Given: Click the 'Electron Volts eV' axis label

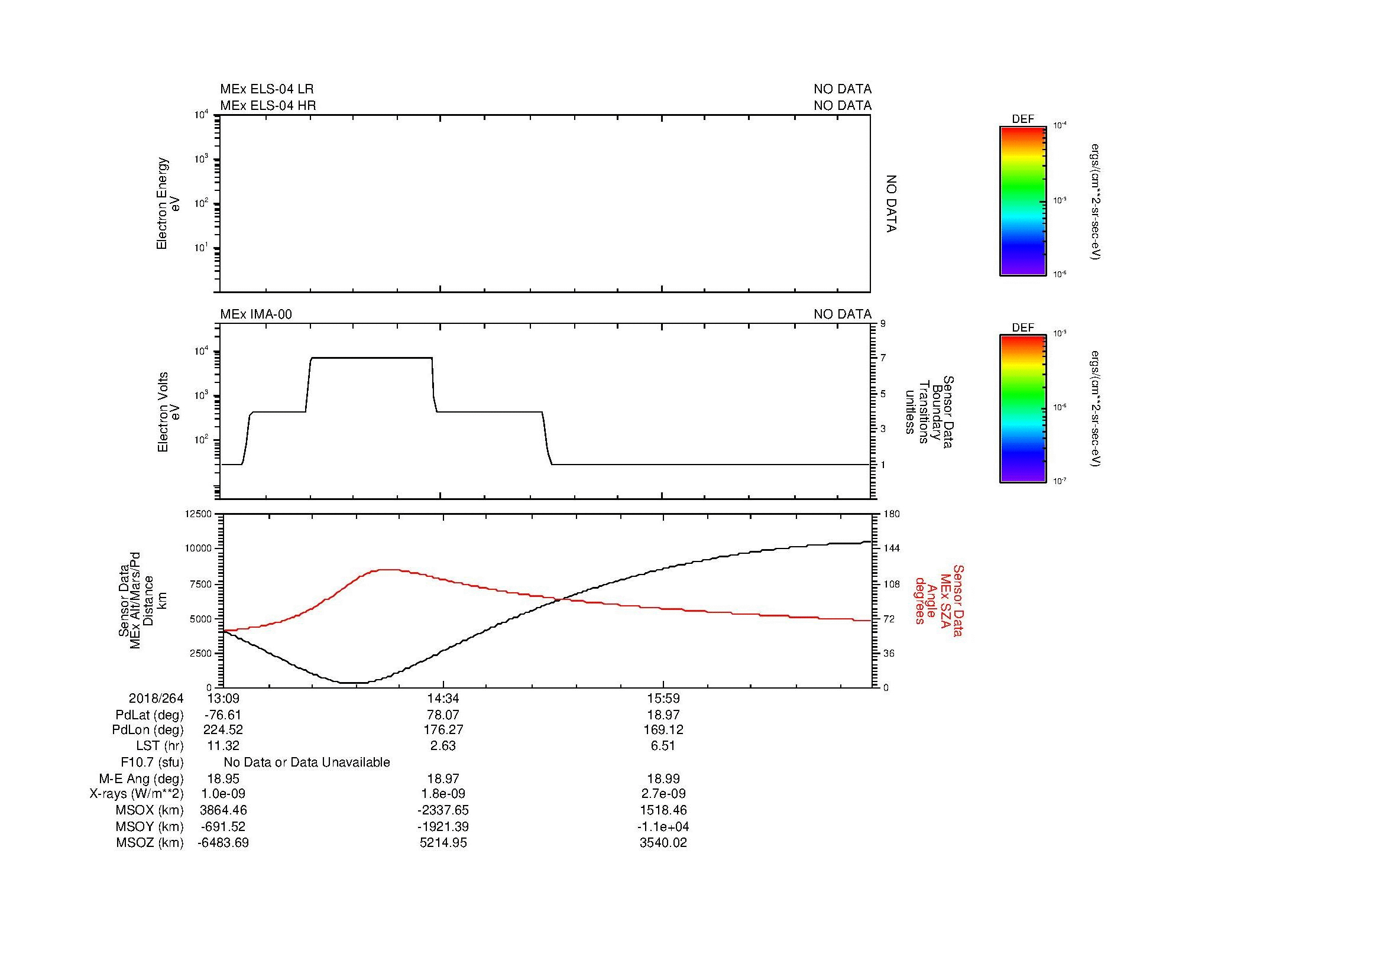Looking at the screenshot, I should [x=169, y=412].
